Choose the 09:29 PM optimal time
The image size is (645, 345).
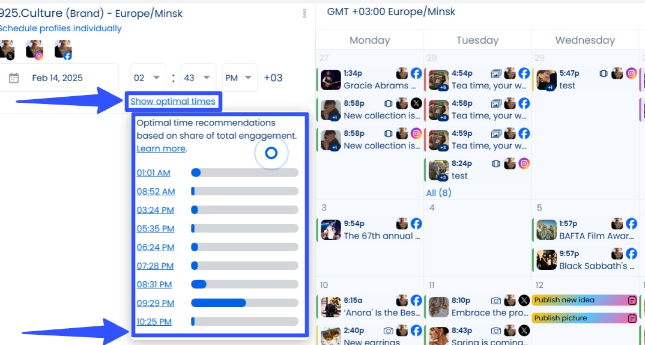[x=155, y=303]
